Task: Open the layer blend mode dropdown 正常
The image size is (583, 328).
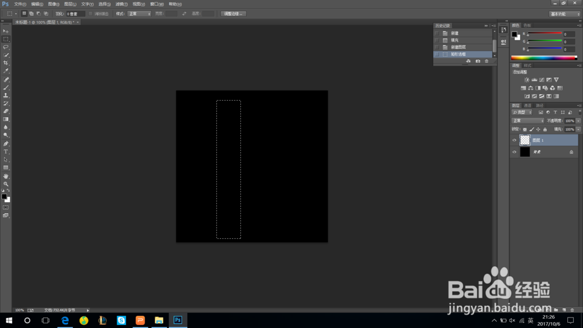Action: pos(528,121)
